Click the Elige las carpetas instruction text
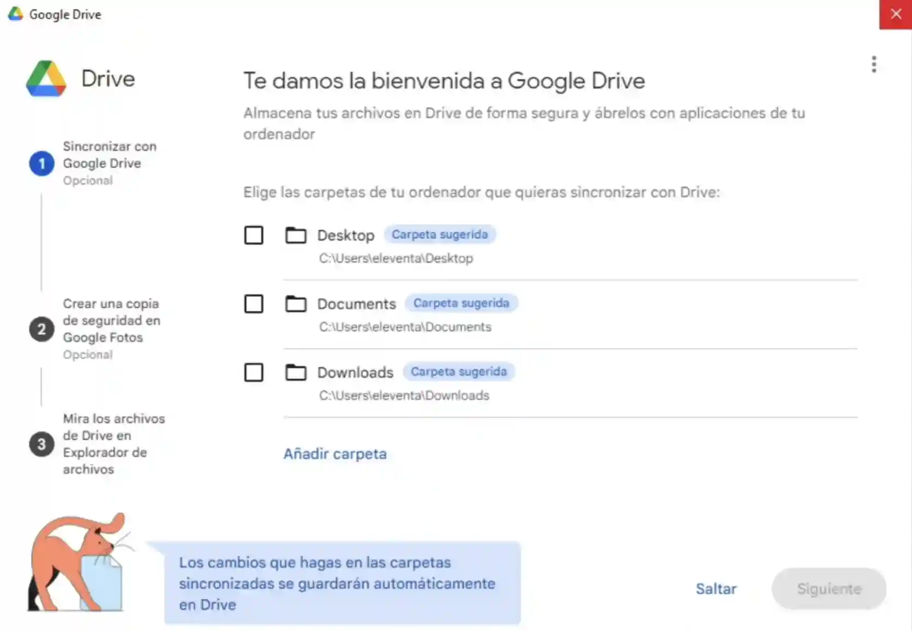 (481, 192)
